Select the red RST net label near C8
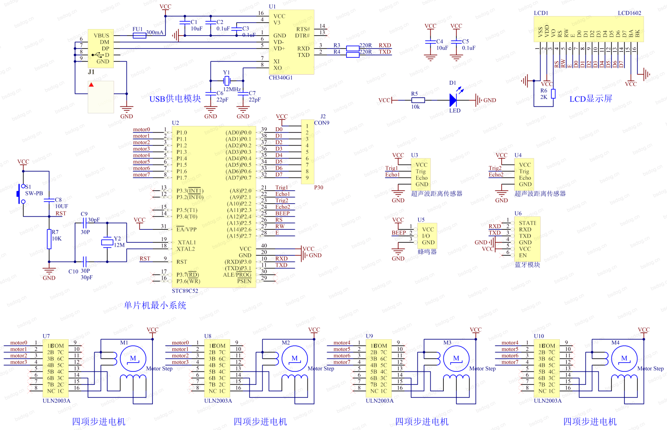 point(61,213)
